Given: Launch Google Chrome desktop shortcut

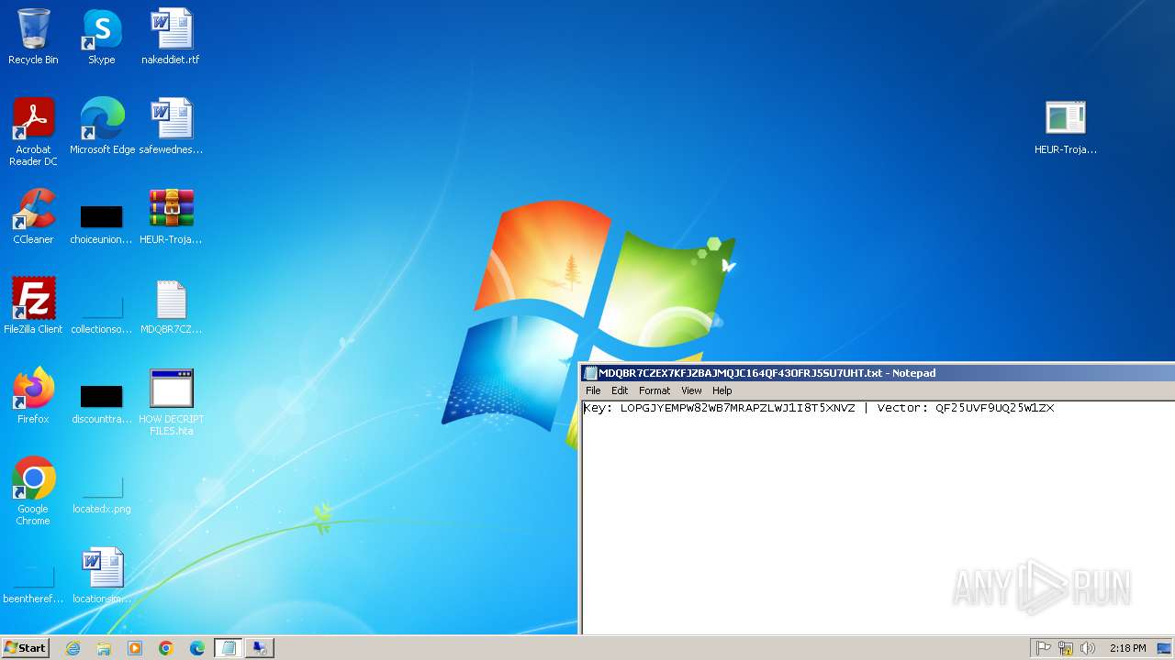Looking at the screenshot, I should (33, 491).
